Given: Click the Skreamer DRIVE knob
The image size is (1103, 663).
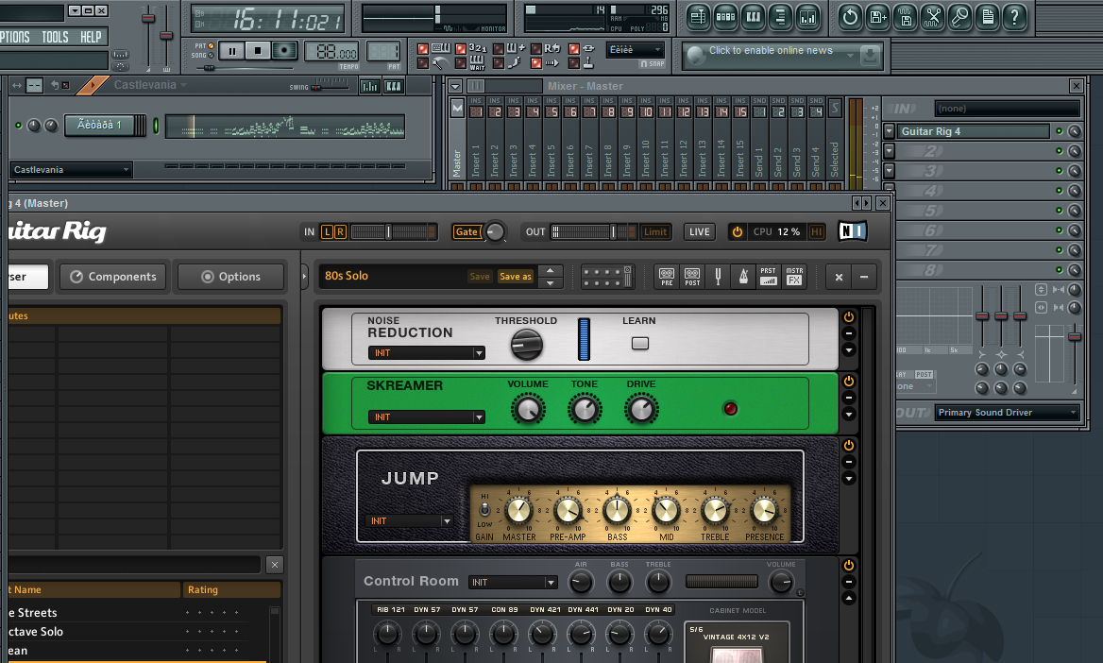Looking at the screenshot, I should click(641, 409).
